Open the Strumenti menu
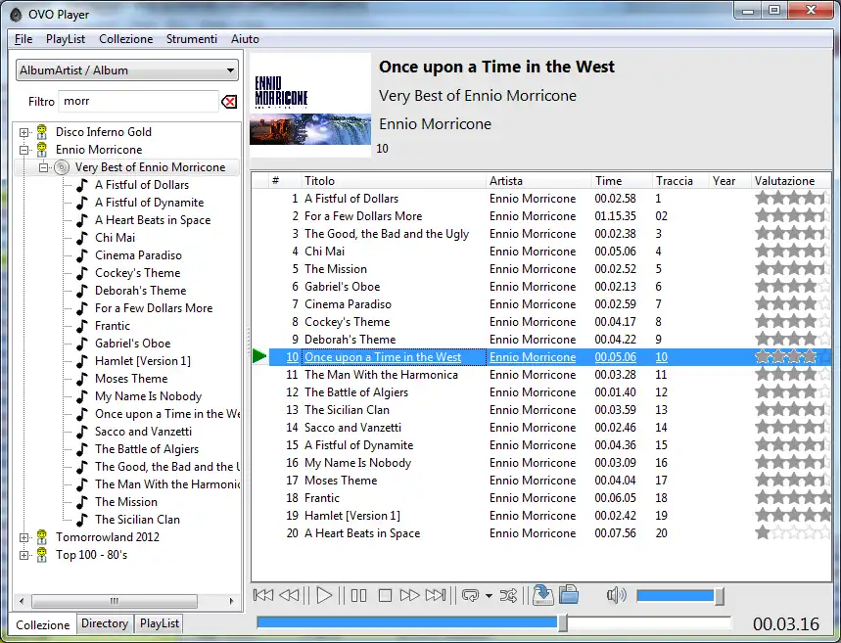Screen dimensions: 841x643 coord(192,38)
